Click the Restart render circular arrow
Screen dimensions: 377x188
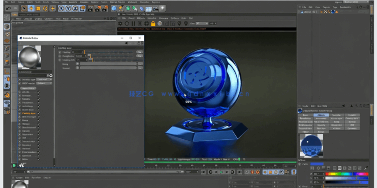[127, 23]
